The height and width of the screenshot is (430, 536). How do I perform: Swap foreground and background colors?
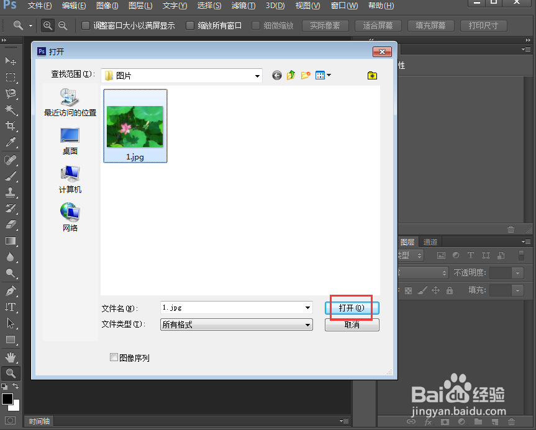pos(16,387)
